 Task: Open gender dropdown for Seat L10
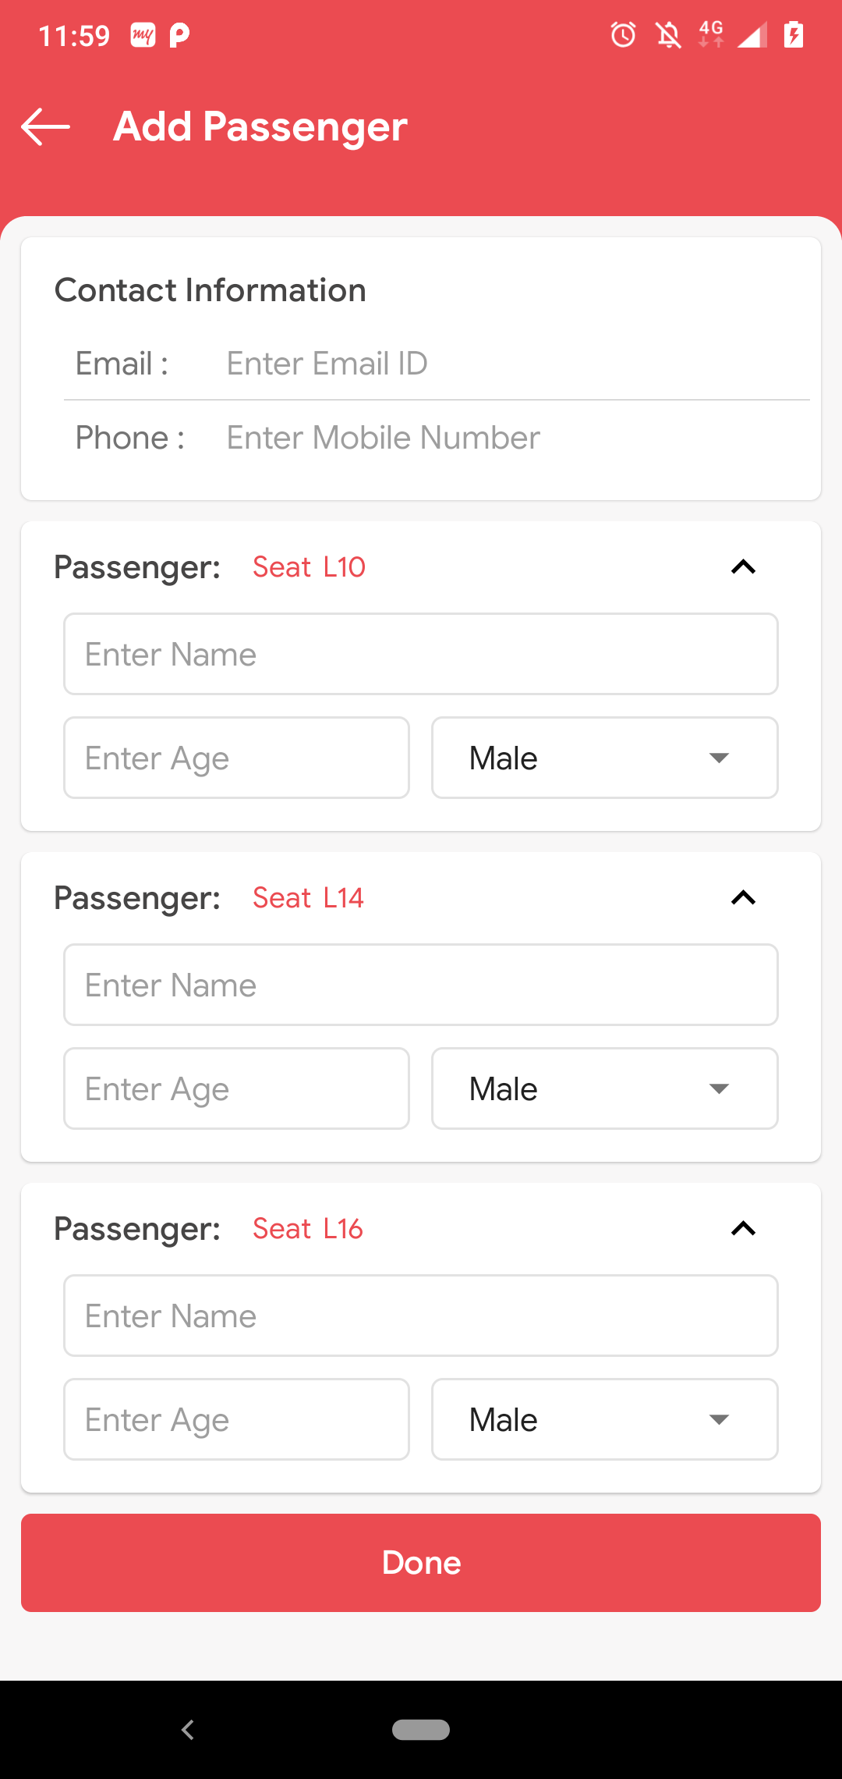(604, 758)
